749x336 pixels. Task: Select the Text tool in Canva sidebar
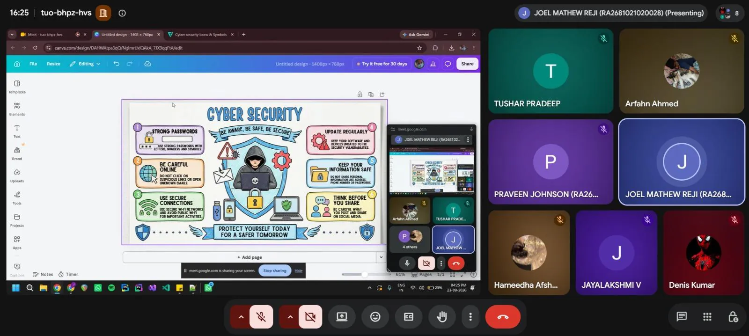point(17,131)
